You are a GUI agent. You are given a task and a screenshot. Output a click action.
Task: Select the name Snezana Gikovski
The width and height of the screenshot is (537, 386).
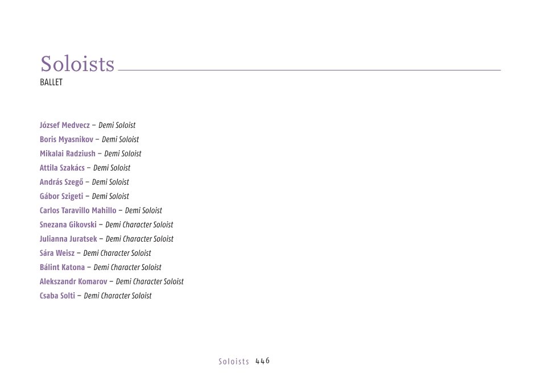[x=68, y=225]
